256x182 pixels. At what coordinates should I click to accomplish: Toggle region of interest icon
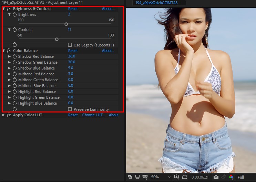184,177
